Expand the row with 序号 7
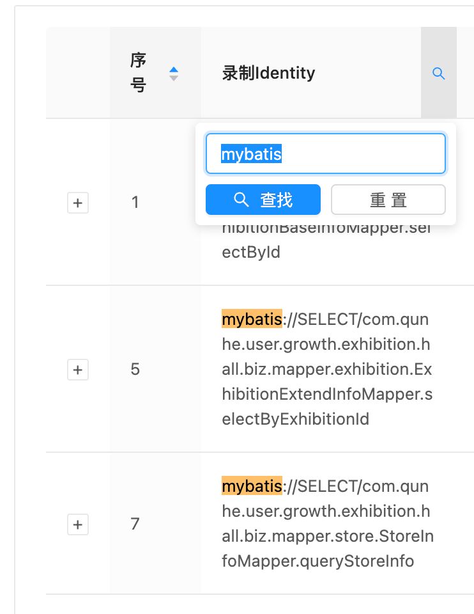Viewport: 474px width, 614px height. pyautogui.click(x=78, y=524)
